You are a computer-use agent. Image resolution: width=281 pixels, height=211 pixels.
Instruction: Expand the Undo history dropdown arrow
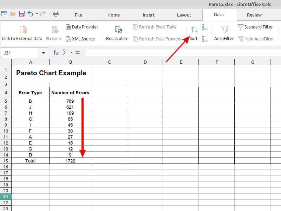pos(37,14)
